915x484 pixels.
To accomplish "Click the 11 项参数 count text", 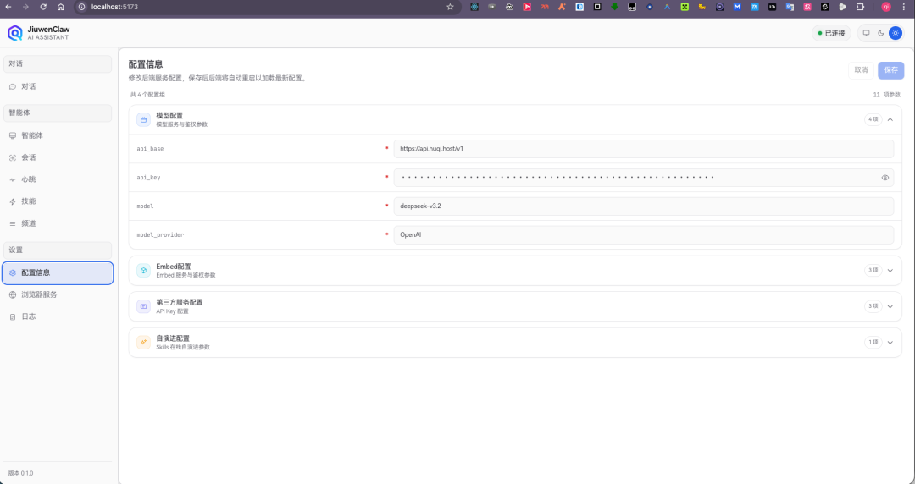I will (886, 95).
